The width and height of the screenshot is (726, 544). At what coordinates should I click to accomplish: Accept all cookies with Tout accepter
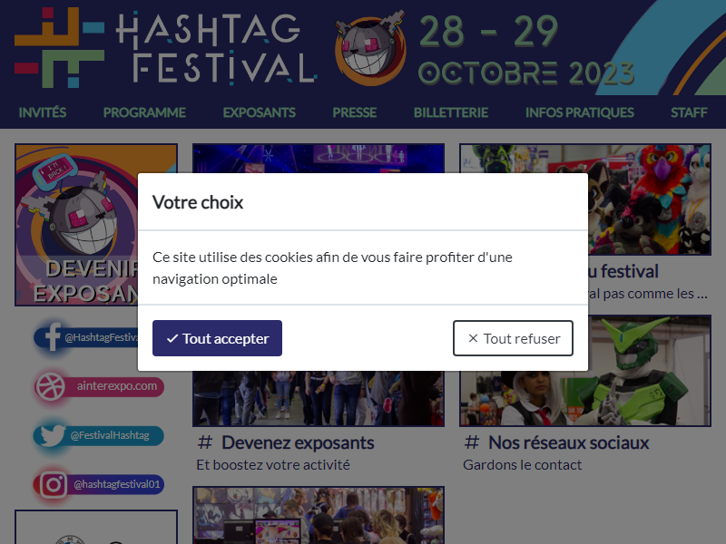(217, 338)
